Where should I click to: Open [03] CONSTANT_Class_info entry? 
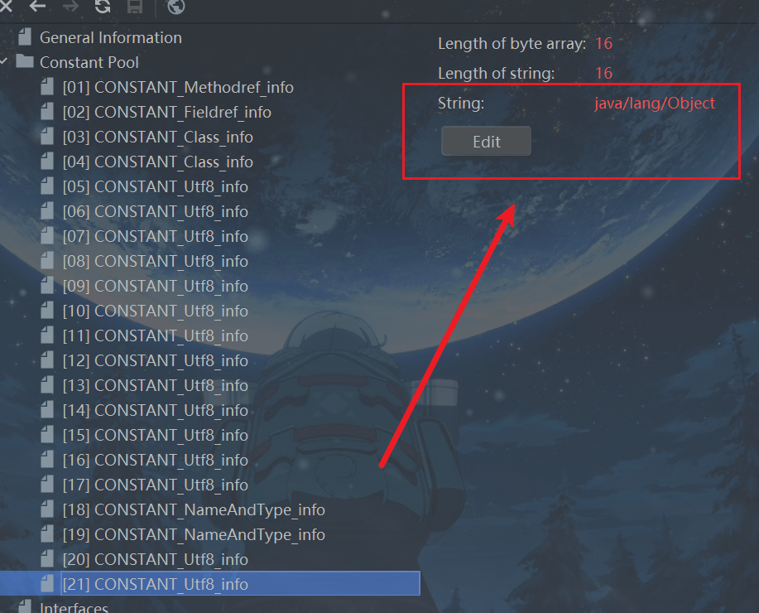(157, 137)
